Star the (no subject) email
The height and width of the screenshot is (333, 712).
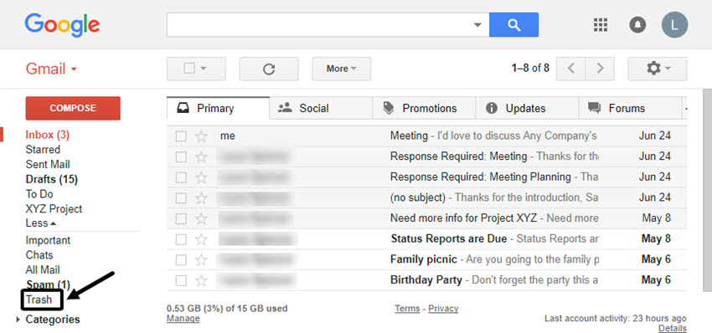point(201,197)
